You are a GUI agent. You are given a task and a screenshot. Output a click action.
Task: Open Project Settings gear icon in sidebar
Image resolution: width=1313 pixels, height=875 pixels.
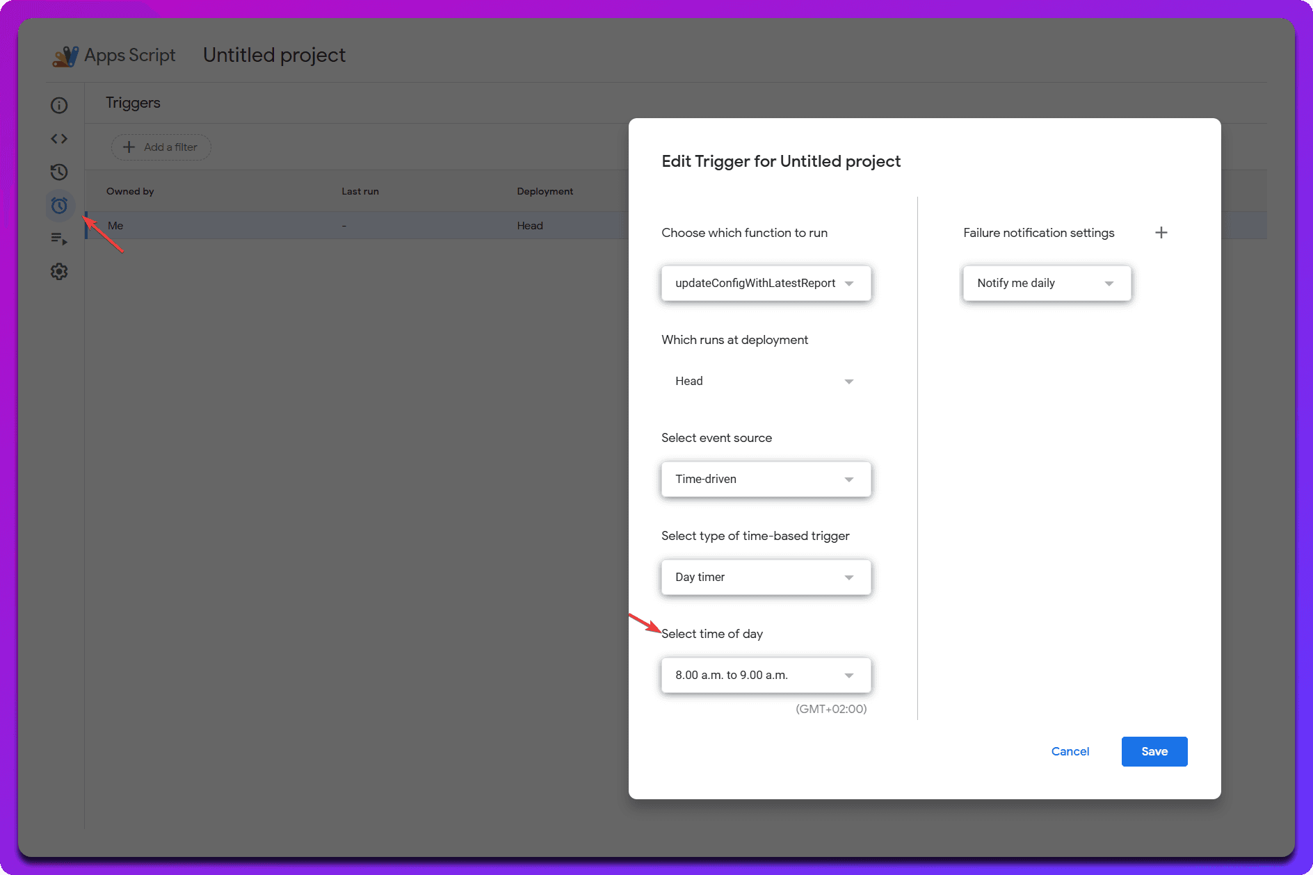[59, 272]
